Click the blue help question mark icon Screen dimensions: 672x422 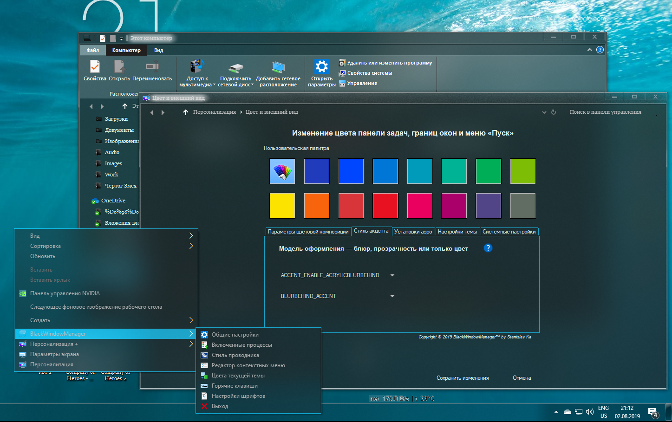(488, 248)
